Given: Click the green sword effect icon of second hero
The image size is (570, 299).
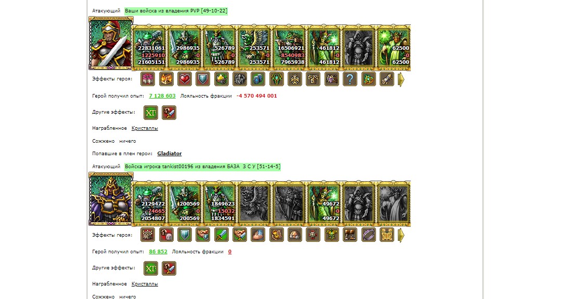Looking at the screenshot, I should tap(222, 235).
